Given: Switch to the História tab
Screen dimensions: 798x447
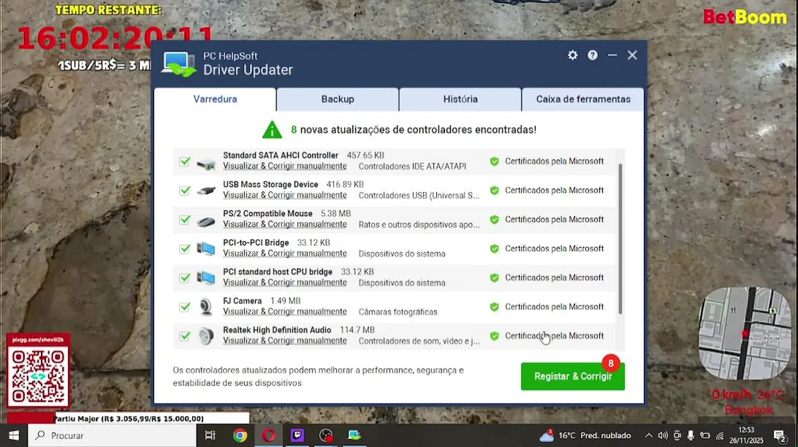Looking at the screenshot, I should (x=461, y=99).
